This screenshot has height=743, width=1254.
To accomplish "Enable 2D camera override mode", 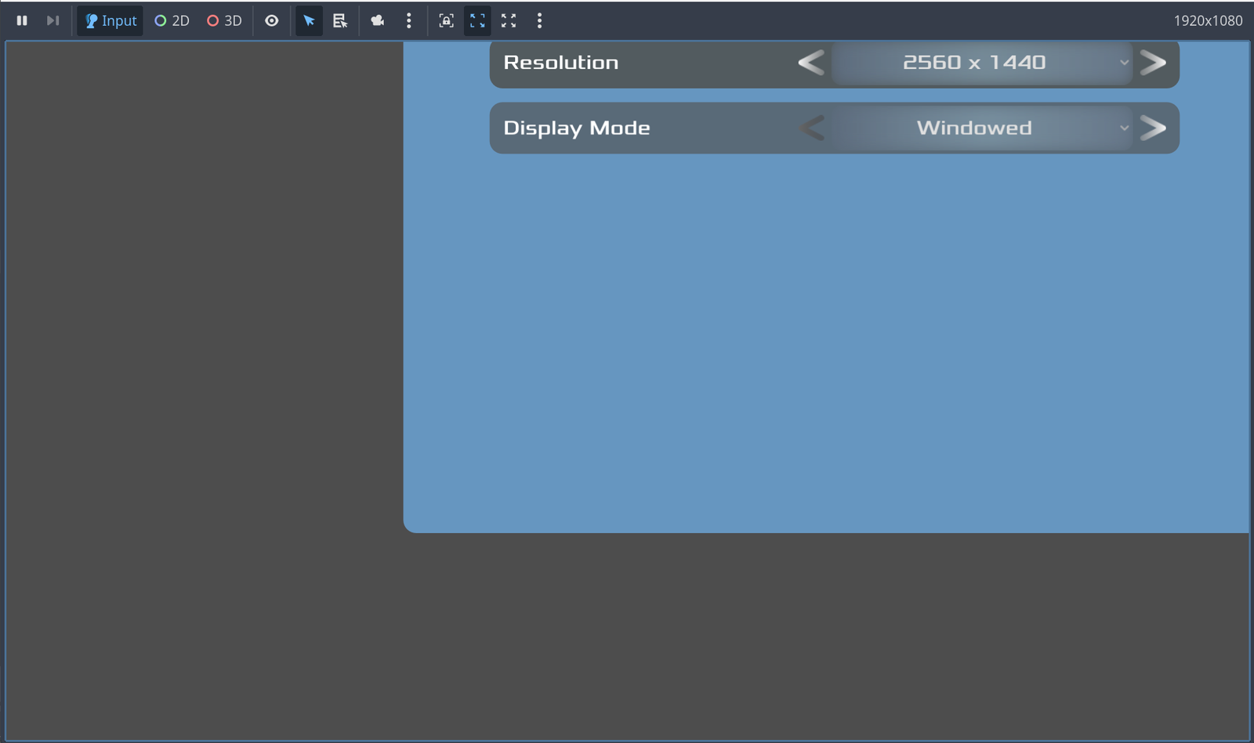I will [172, 21].
